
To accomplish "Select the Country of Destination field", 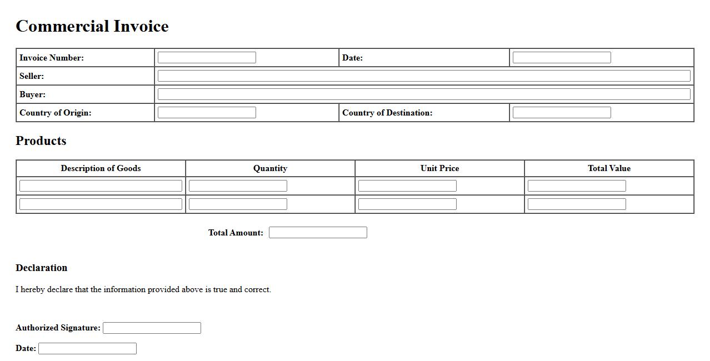I will point(561,113).
